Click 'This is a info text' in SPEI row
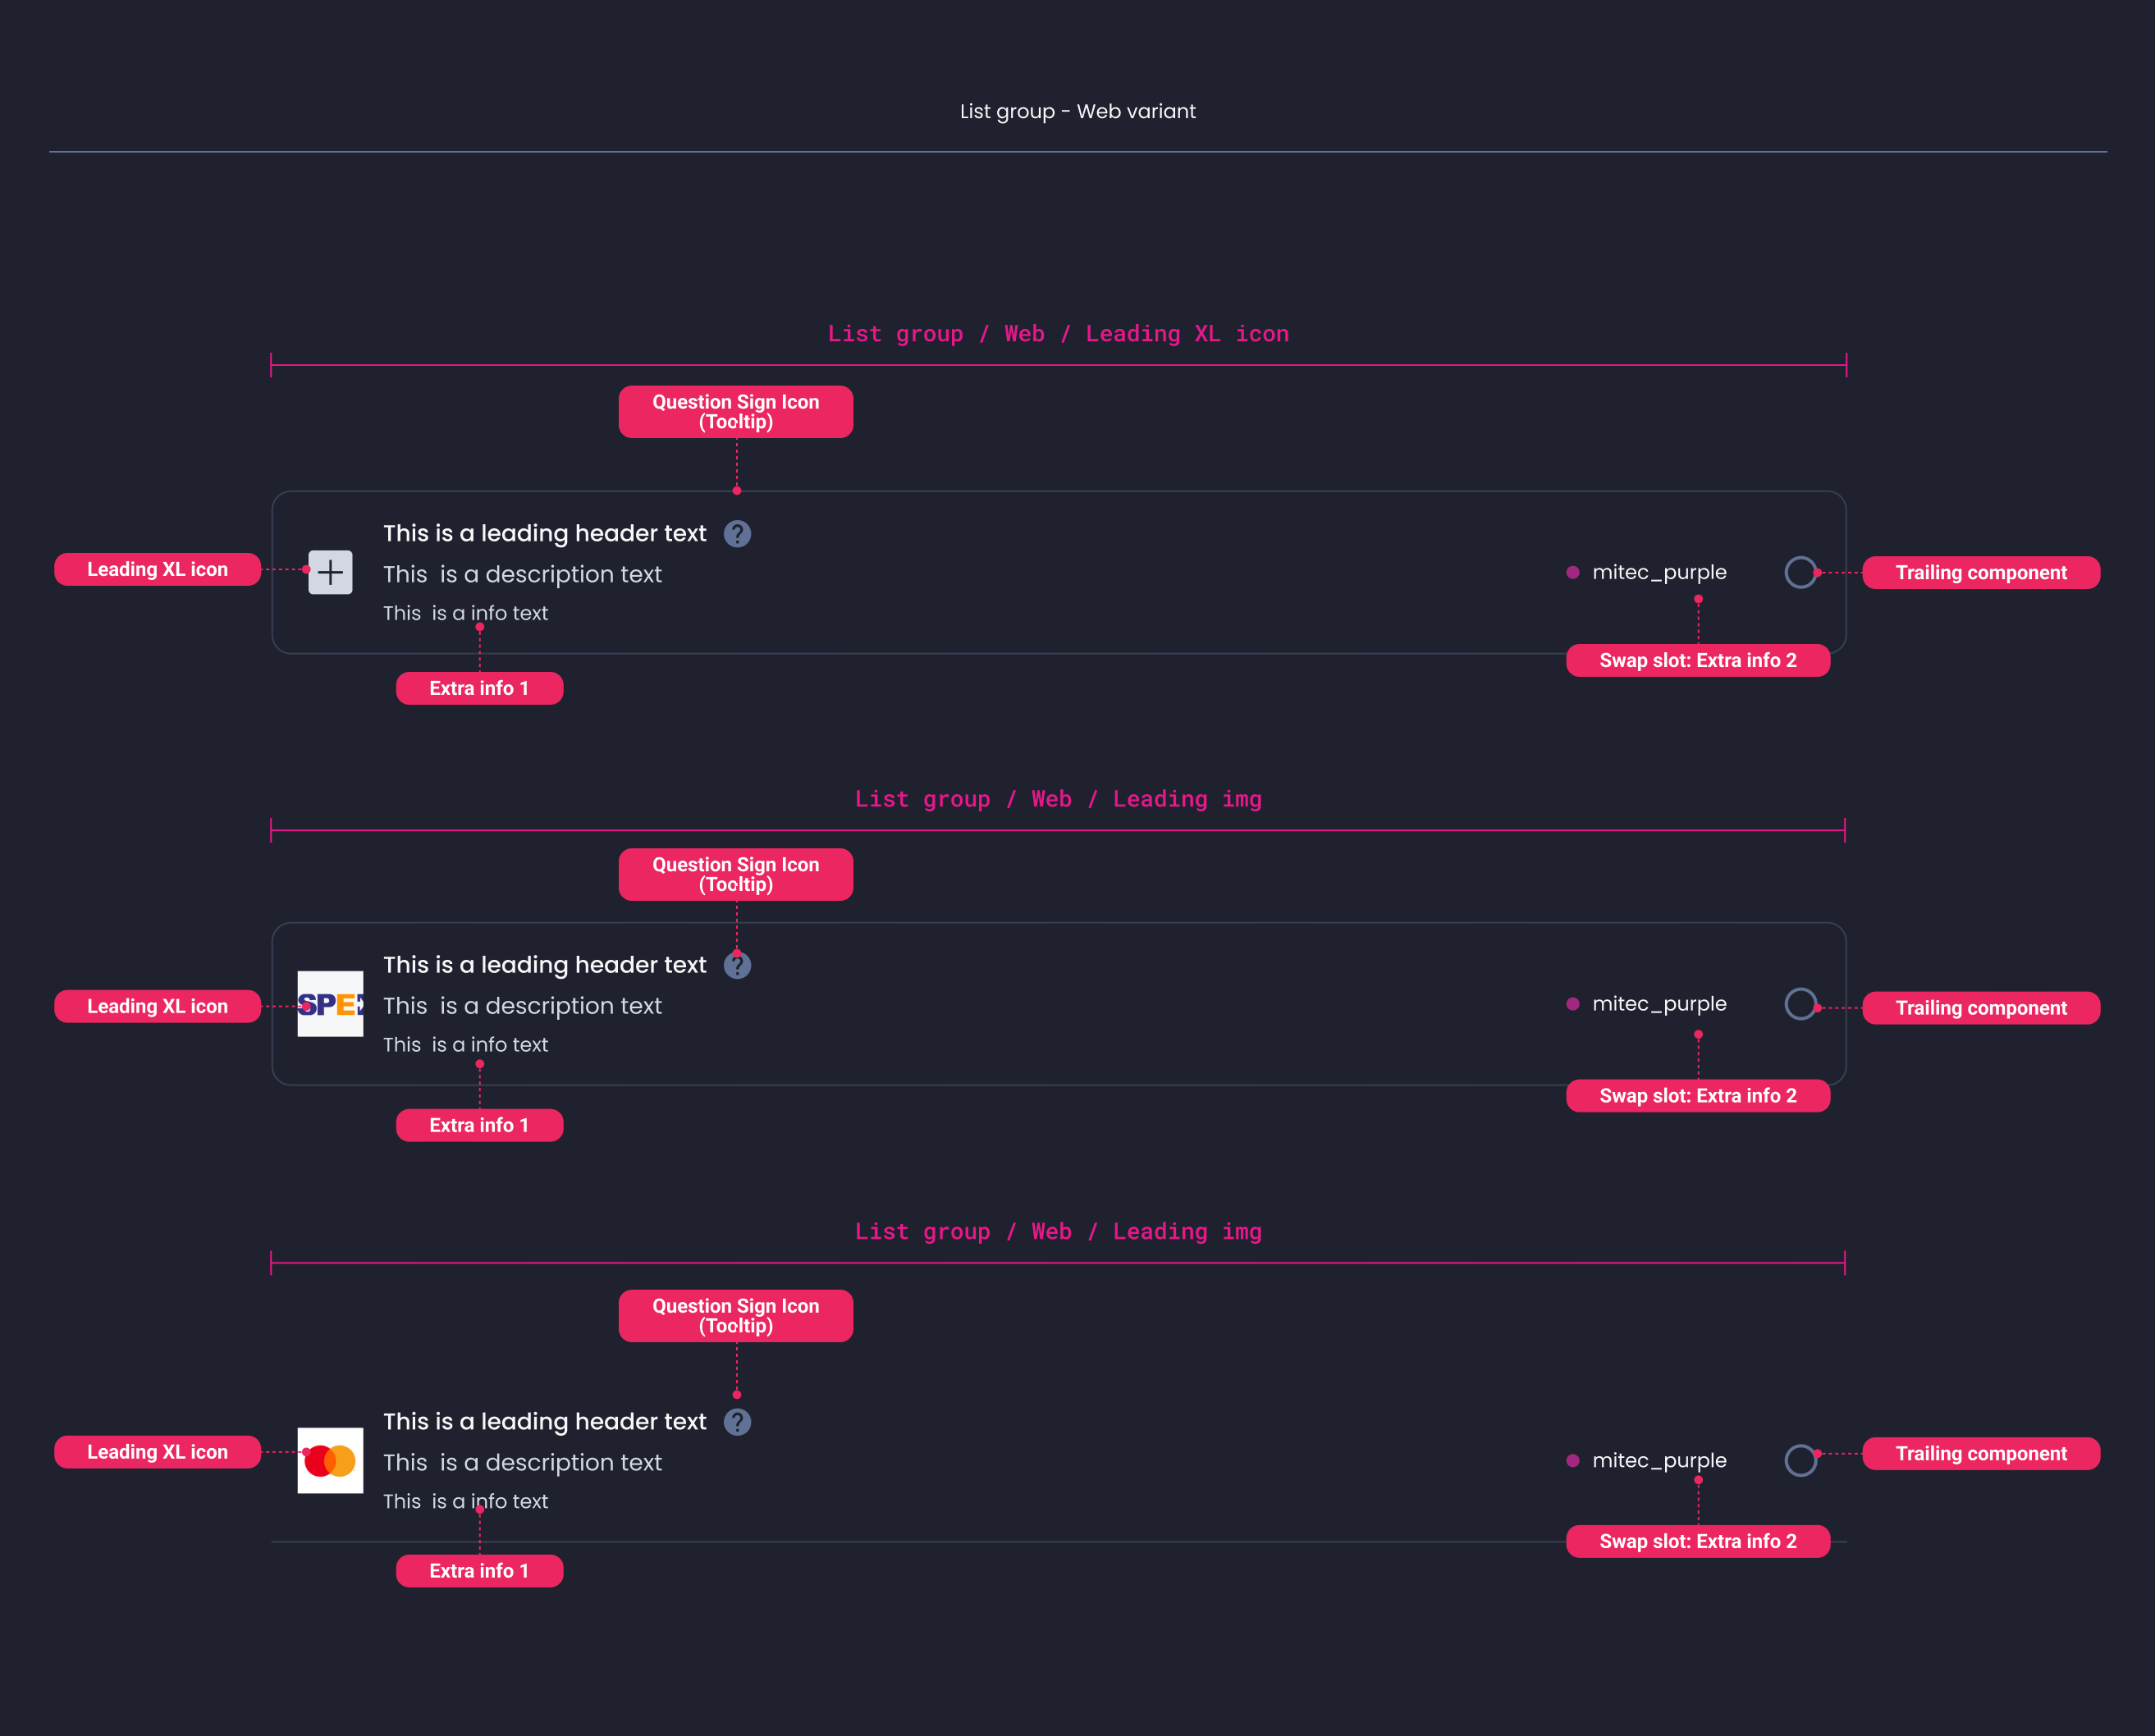The image size is (2155, 1736). click(466, 1044)
